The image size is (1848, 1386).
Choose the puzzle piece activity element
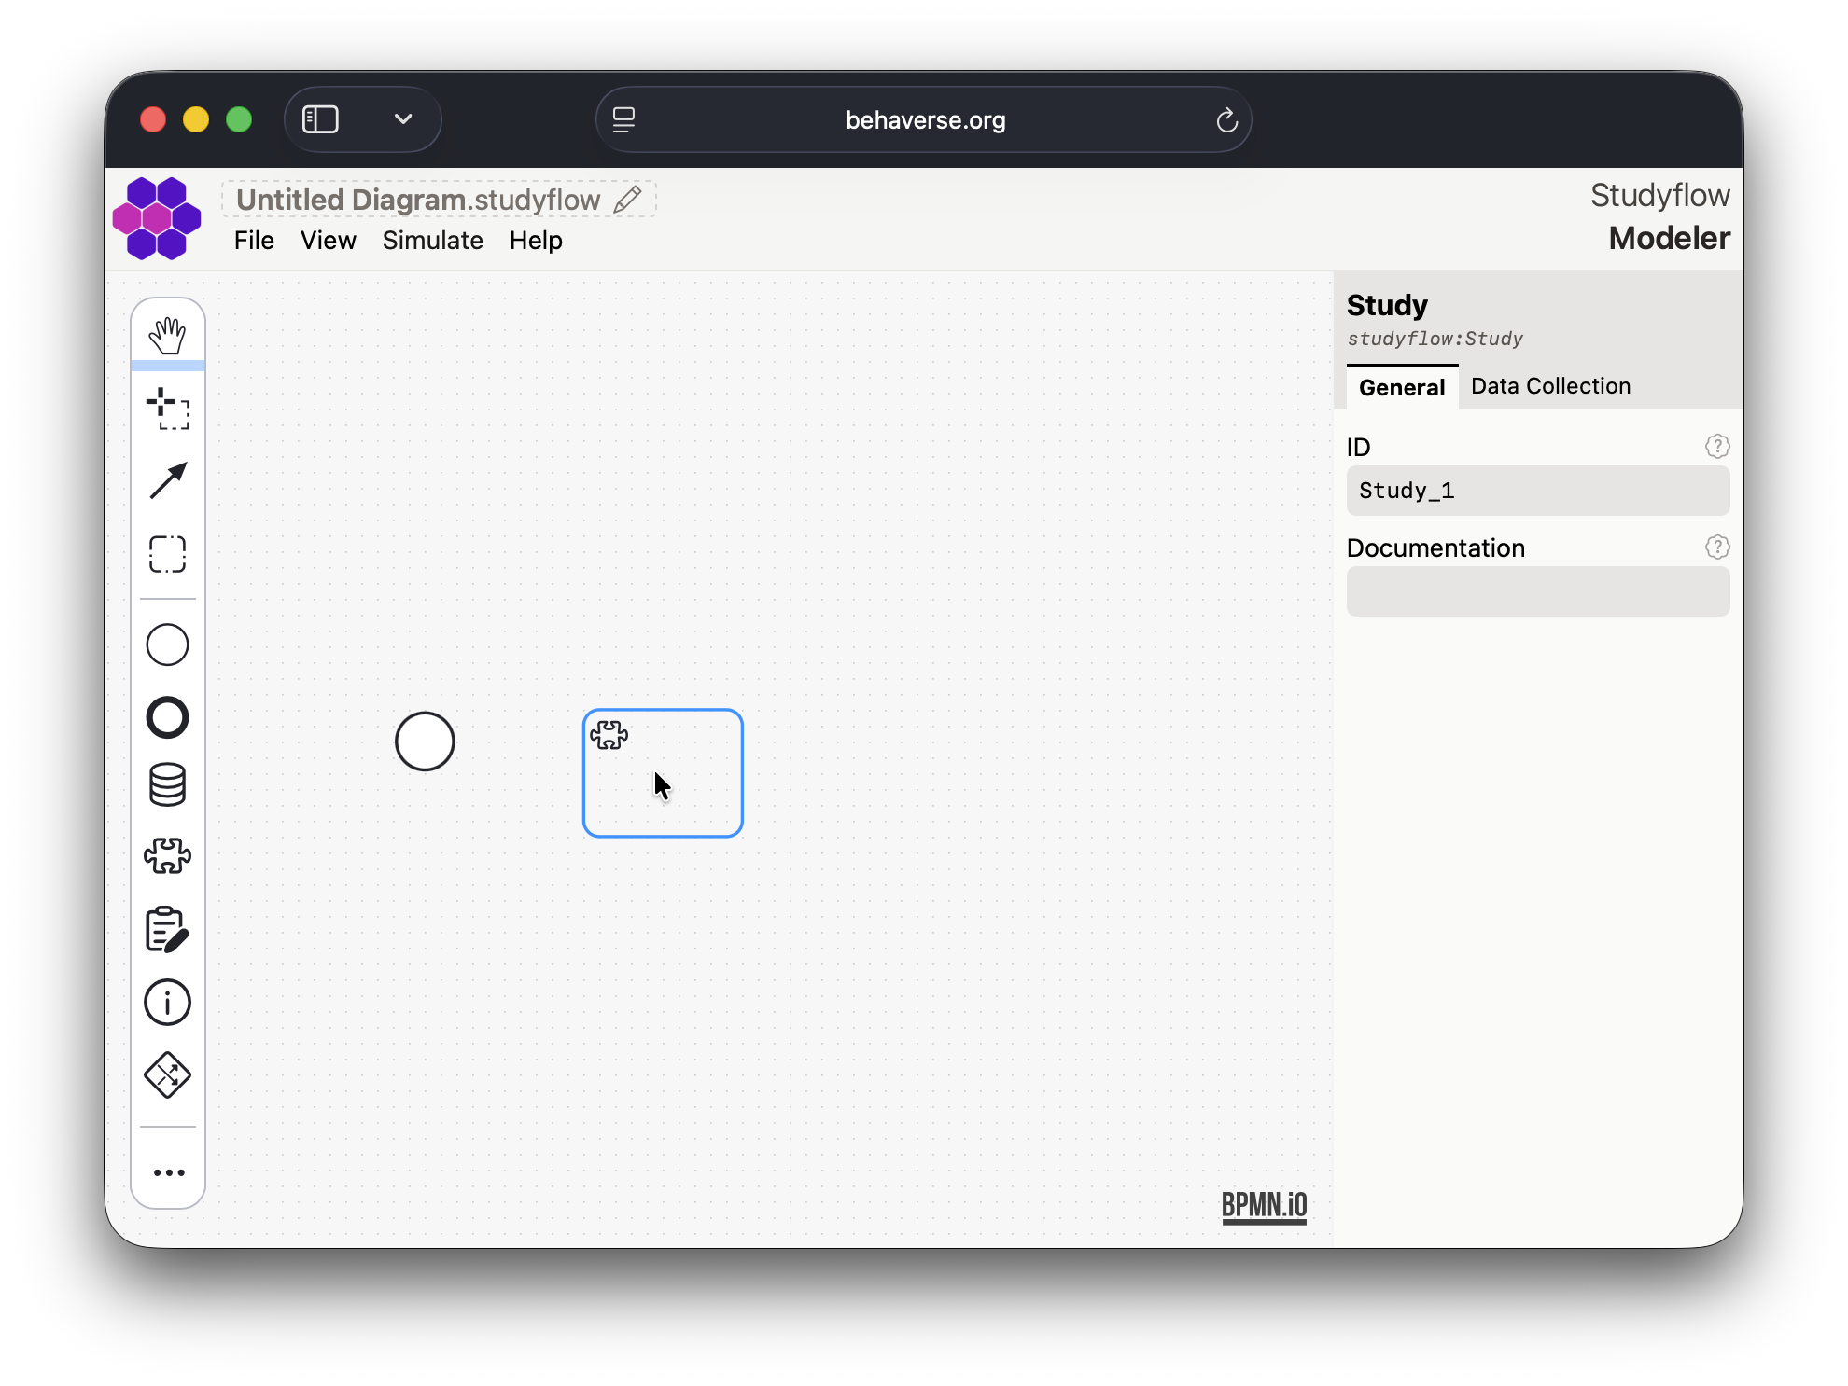pos(168,855)
